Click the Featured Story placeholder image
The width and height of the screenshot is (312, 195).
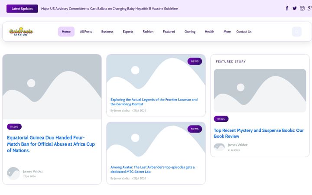[x=260, y=91]
